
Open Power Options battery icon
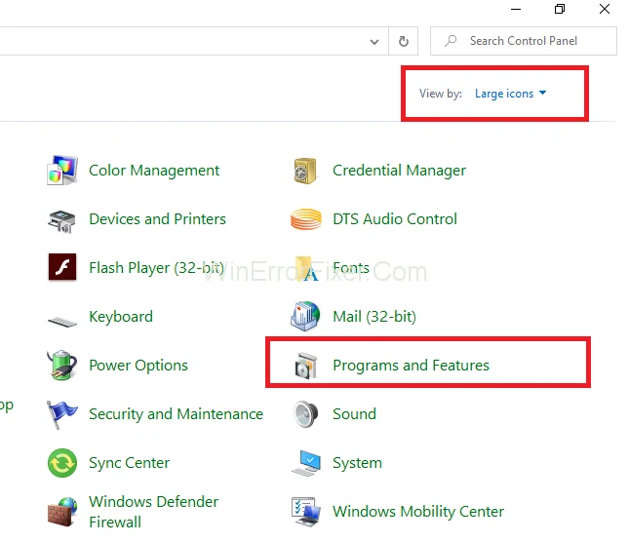(61, 365)
